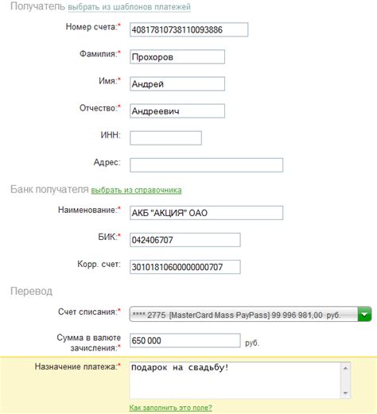Click the scroll up arrow in Назначение платежа

point(345,368)
